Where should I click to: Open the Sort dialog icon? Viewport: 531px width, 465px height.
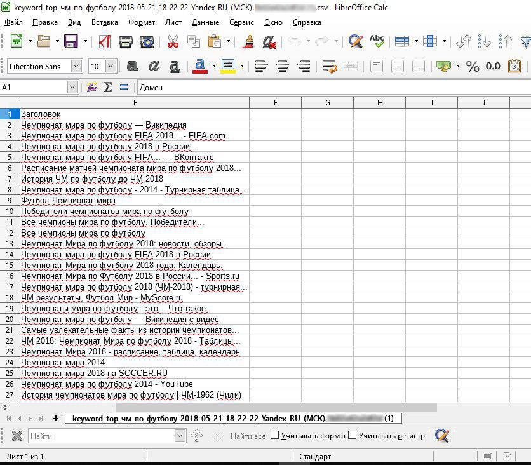[463, 42]
